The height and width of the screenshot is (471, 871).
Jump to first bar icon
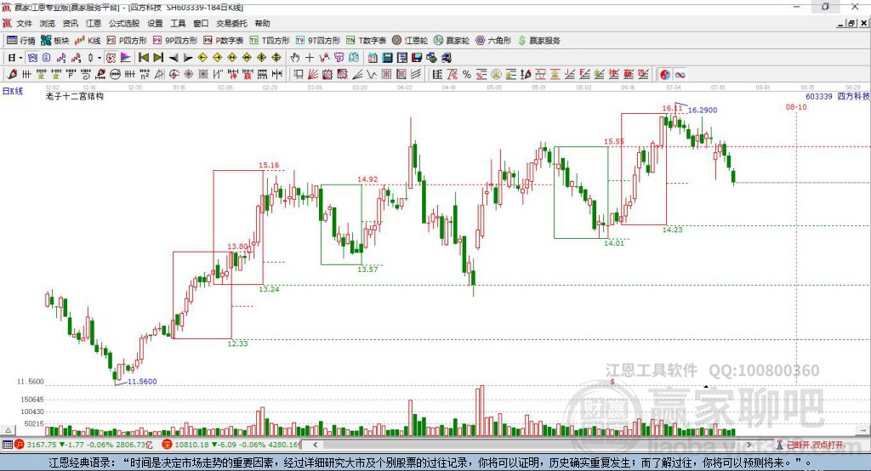point(143,58)
